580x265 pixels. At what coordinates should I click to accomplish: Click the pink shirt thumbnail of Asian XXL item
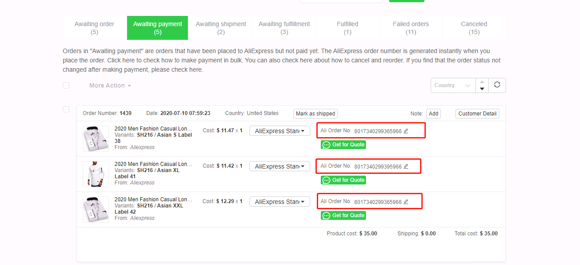pyautogui.click(x=96, y=210)
